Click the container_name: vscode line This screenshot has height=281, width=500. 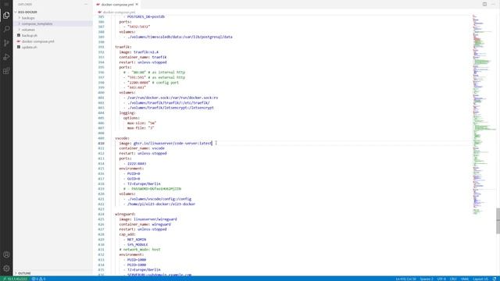click(x=142, y=148)
